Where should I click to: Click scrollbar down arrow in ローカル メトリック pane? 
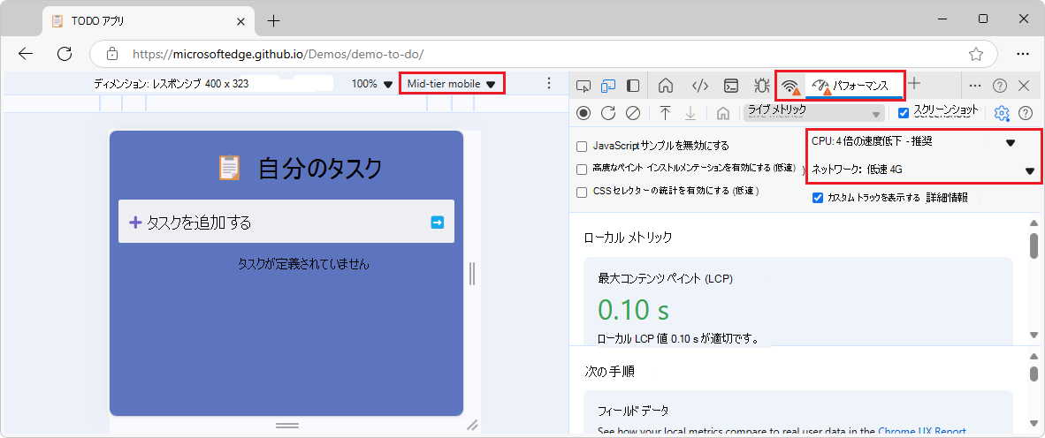[1034, 335]
